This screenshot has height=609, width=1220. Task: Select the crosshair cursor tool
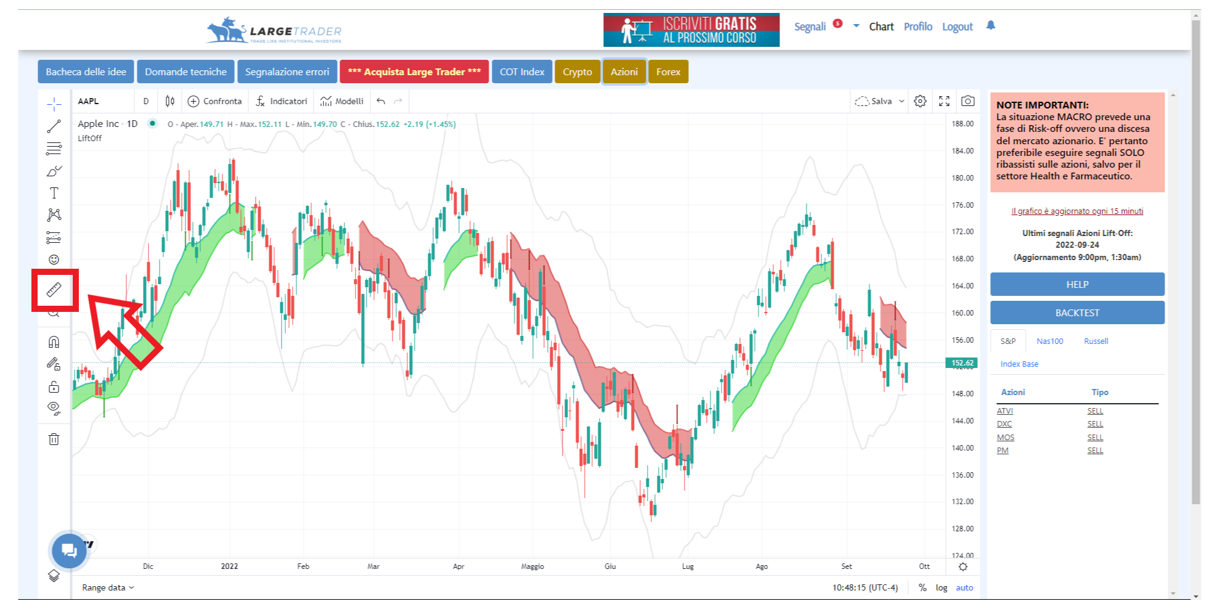(54, 104)
